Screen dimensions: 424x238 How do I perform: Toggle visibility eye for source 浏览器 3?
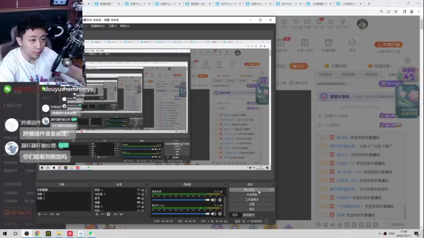click(138, 194)
